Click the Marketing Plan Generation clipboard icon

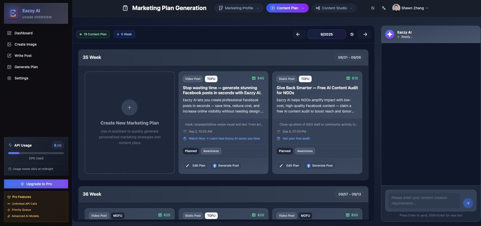125,8
